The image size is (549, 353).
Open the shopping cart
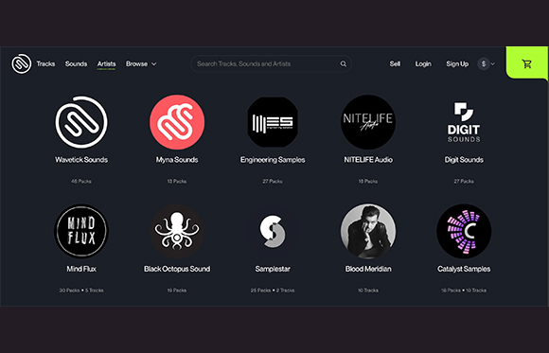click(x=526, y=63)
